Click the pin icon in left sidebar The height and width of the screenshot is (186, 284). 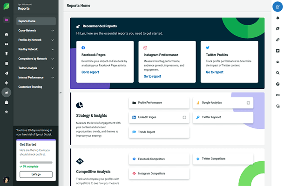click(x=7, y=53)
